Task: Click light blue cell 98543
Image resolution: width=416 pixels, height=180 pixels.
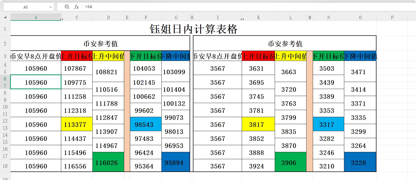Action: tap(146, 124)
